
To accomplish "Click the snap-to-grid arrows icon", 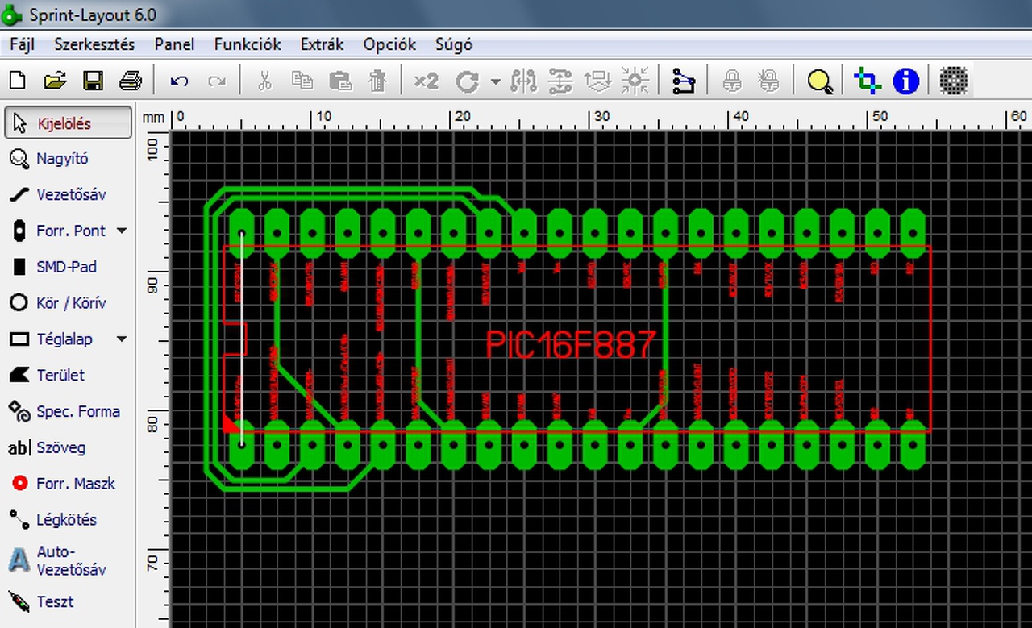I will (x=635, y=81).
